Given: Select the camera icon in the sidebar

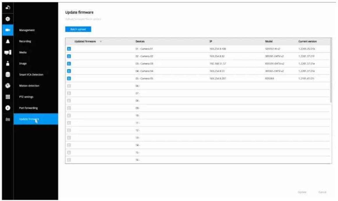Looking at the screenshot, I should tap(8, 30).
